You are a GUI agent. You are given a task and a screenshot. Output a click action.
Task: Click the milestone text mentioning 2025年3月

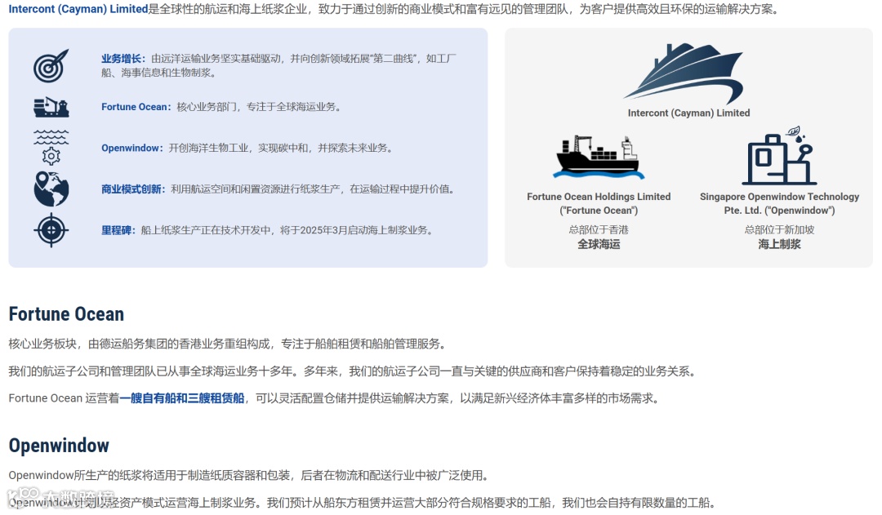[288, 230]
